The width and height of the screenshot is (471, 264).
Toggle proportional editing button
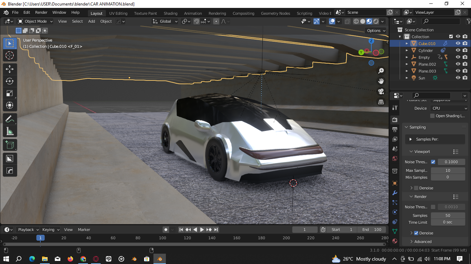(216, 21)
